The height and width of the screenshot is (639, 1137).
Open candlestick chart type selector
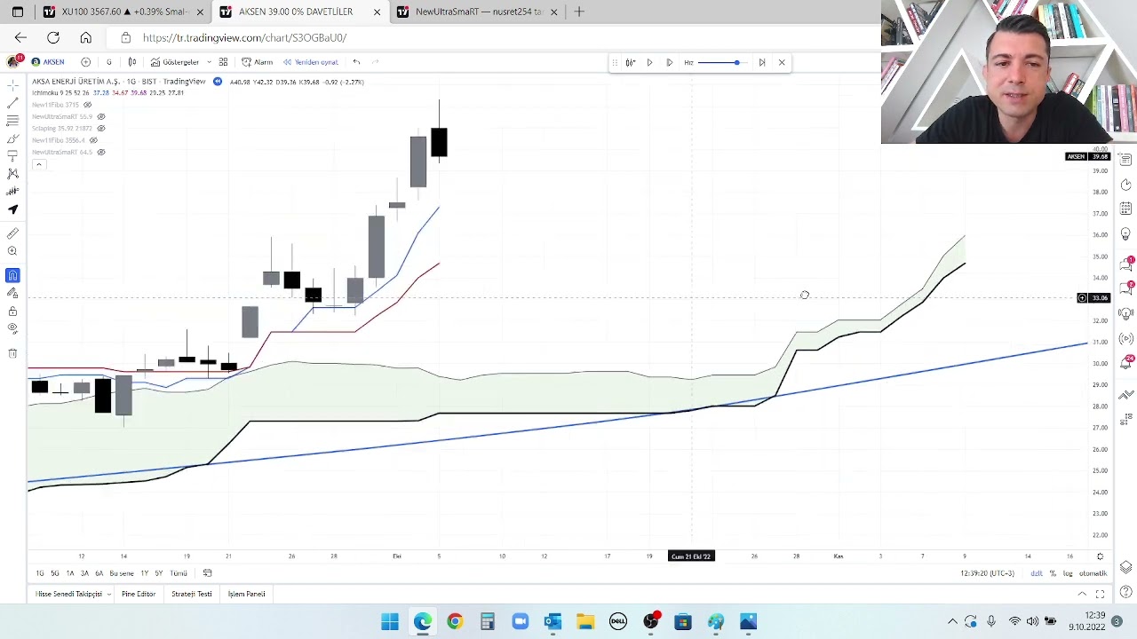tap(132, 62)
